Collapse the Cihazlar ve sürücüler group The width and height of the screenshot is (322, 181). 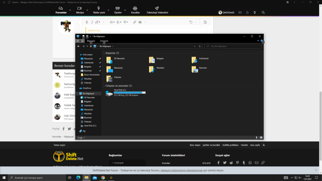tap(104, 86)
